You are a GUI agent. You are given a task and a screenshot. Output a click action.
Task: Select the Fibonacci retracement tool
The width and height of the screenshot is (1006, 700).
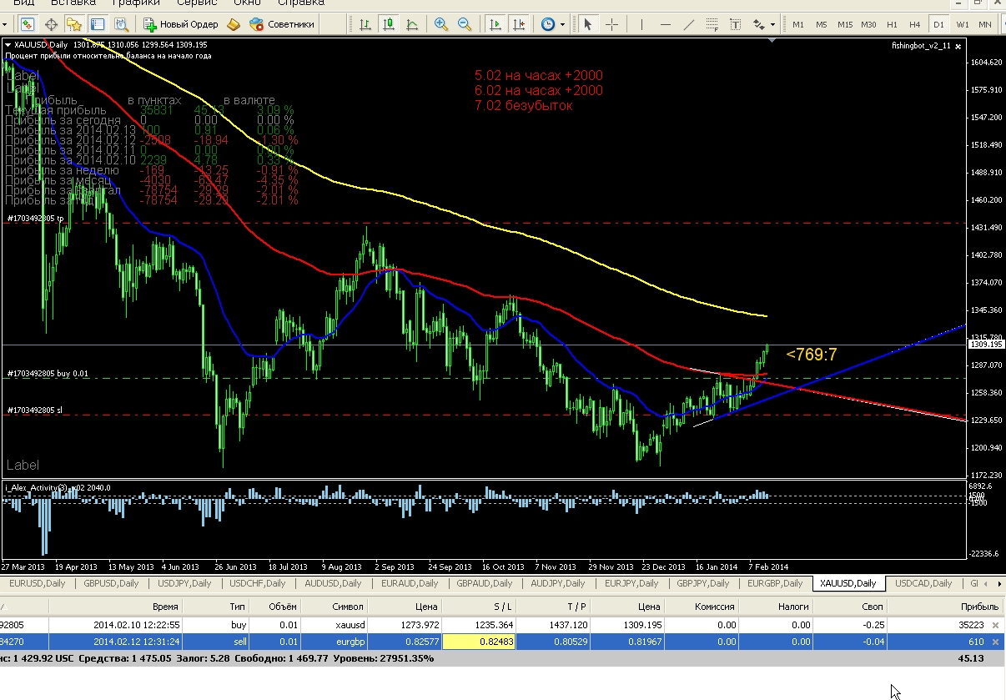(712, 24)
